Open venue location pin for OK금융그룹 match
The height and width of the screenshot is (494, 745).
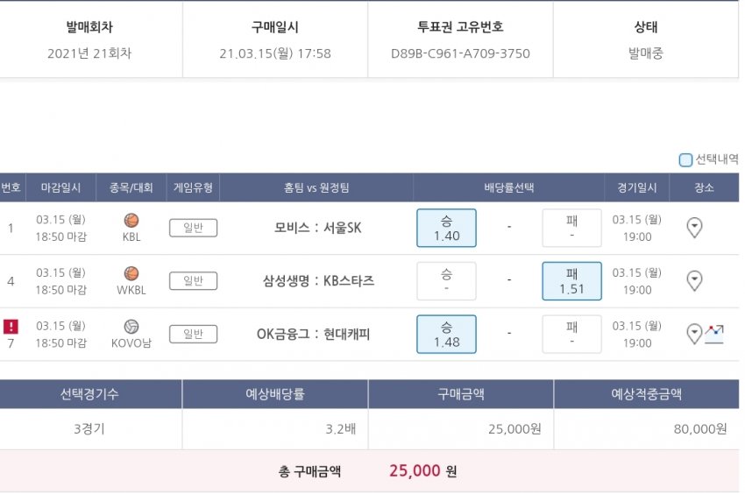pyautogui.click(x=694, y=334)
